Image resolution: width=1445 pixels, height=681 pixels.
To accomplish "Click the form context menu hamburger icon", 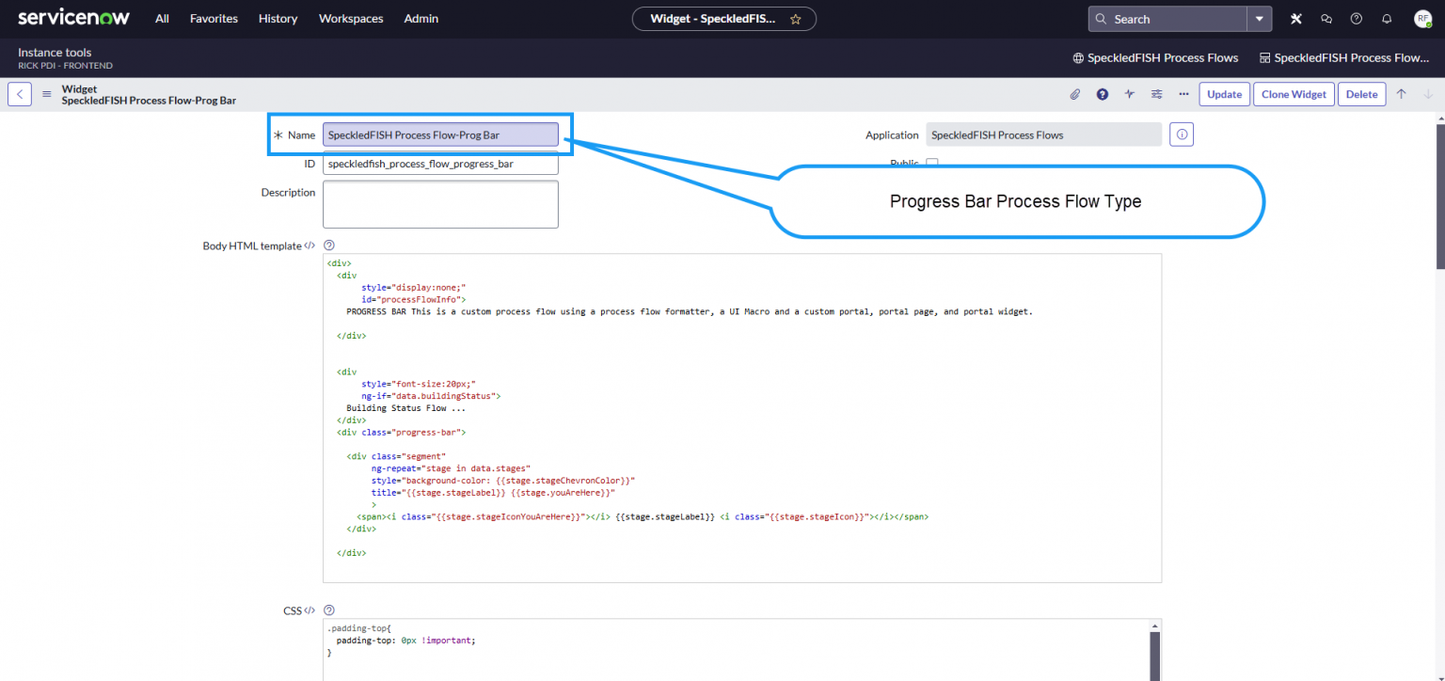I will [46, 93].
